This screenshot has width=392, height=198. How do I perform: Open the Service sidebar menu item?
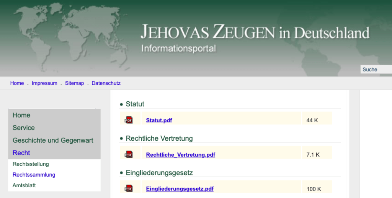tap(24, 128)
